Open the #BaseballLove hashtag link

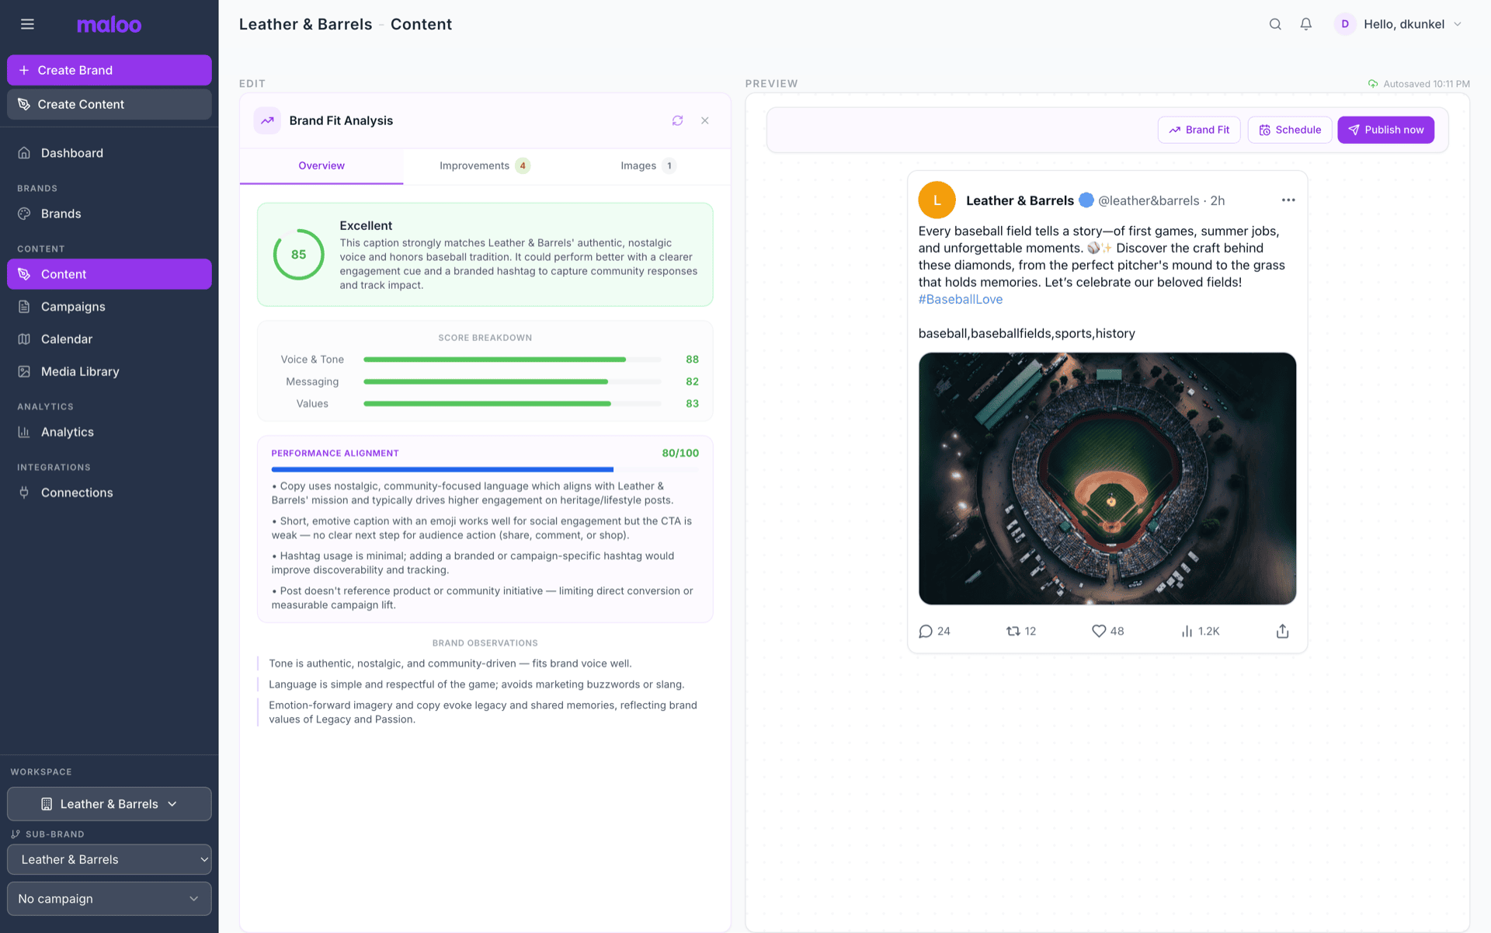pos(960,298)
